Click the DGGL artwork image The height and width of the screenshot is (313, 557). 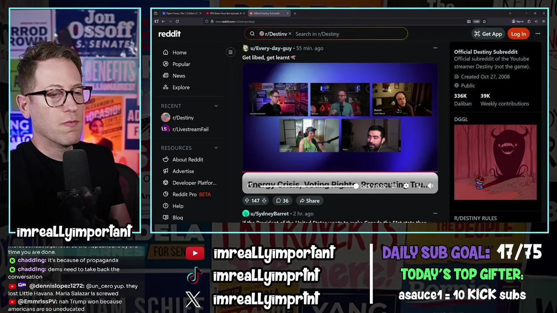[x=495, y=163]
